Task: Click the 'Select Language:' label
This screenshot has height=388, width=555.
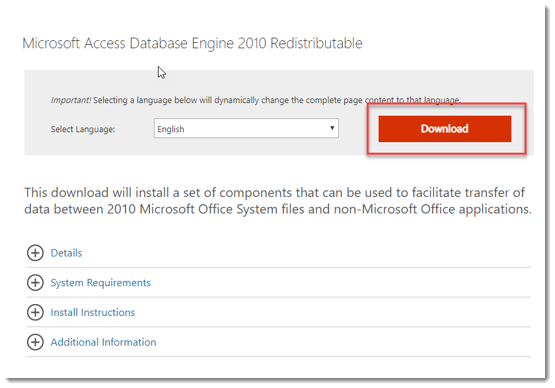Action: click(x=83, y=129)
